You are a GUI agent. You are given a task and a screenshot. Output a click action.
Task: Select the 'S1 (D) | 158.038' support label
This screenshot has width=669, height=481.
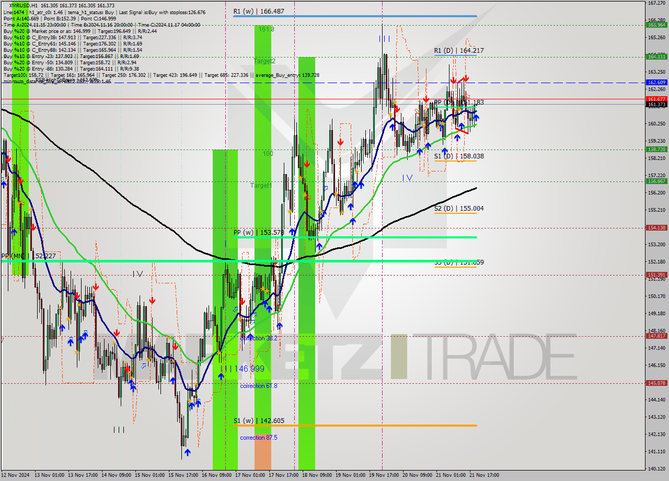(458, 156)
